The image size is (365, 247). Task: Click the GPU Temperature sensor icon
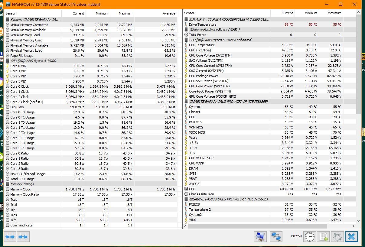(186, 45)
